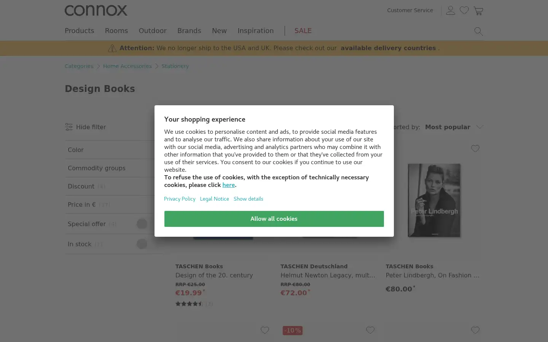Open the Legal Notice link
Screen dimensions: 548x342
pos(214,199)
